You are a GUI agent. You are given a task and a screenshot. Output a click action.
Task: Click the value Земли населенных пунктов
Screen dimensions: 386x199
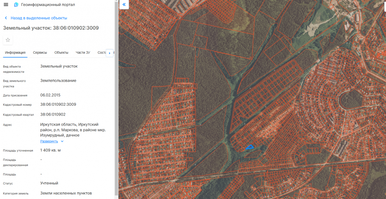pyautogui.click(x=66, y=193)
